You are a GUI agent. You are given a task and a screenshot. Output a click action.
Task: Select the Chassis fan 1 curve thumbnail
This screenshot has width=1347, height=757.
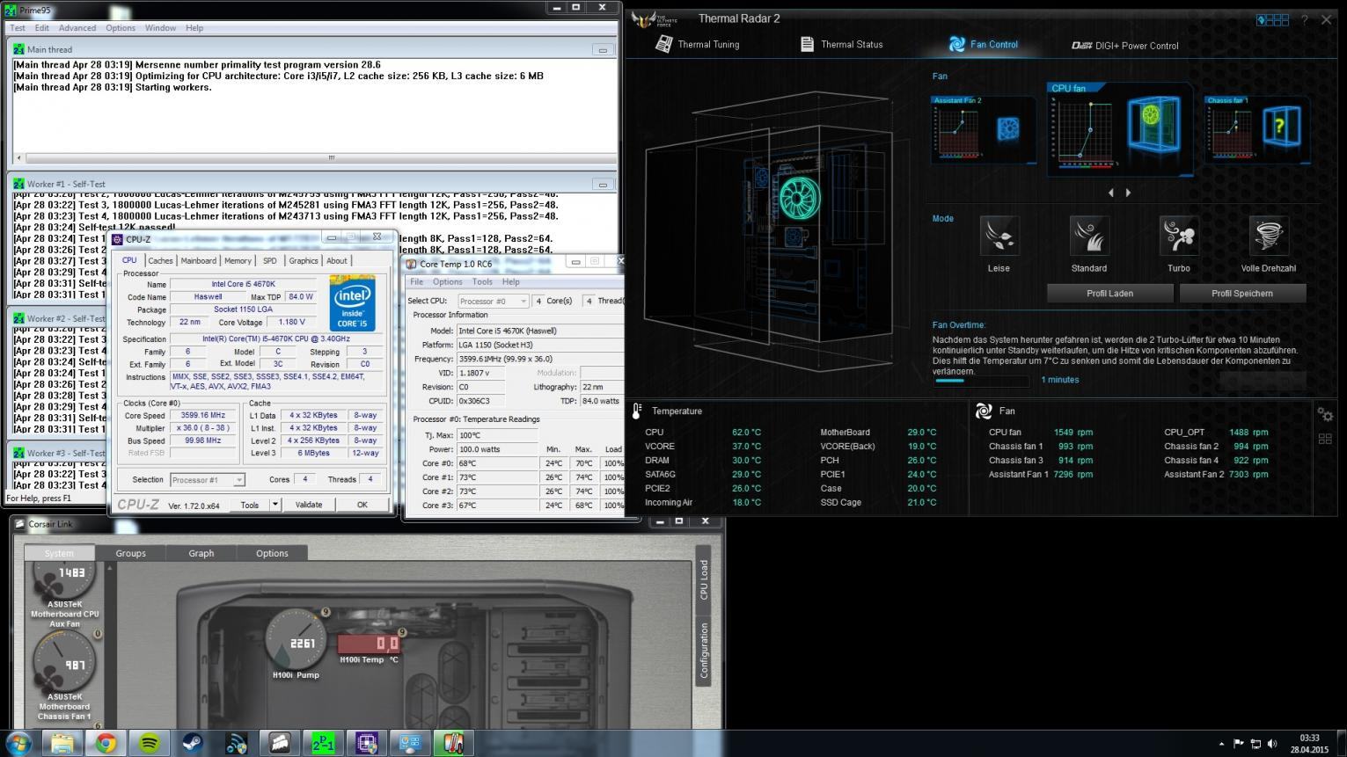(x=1256, y=128)
